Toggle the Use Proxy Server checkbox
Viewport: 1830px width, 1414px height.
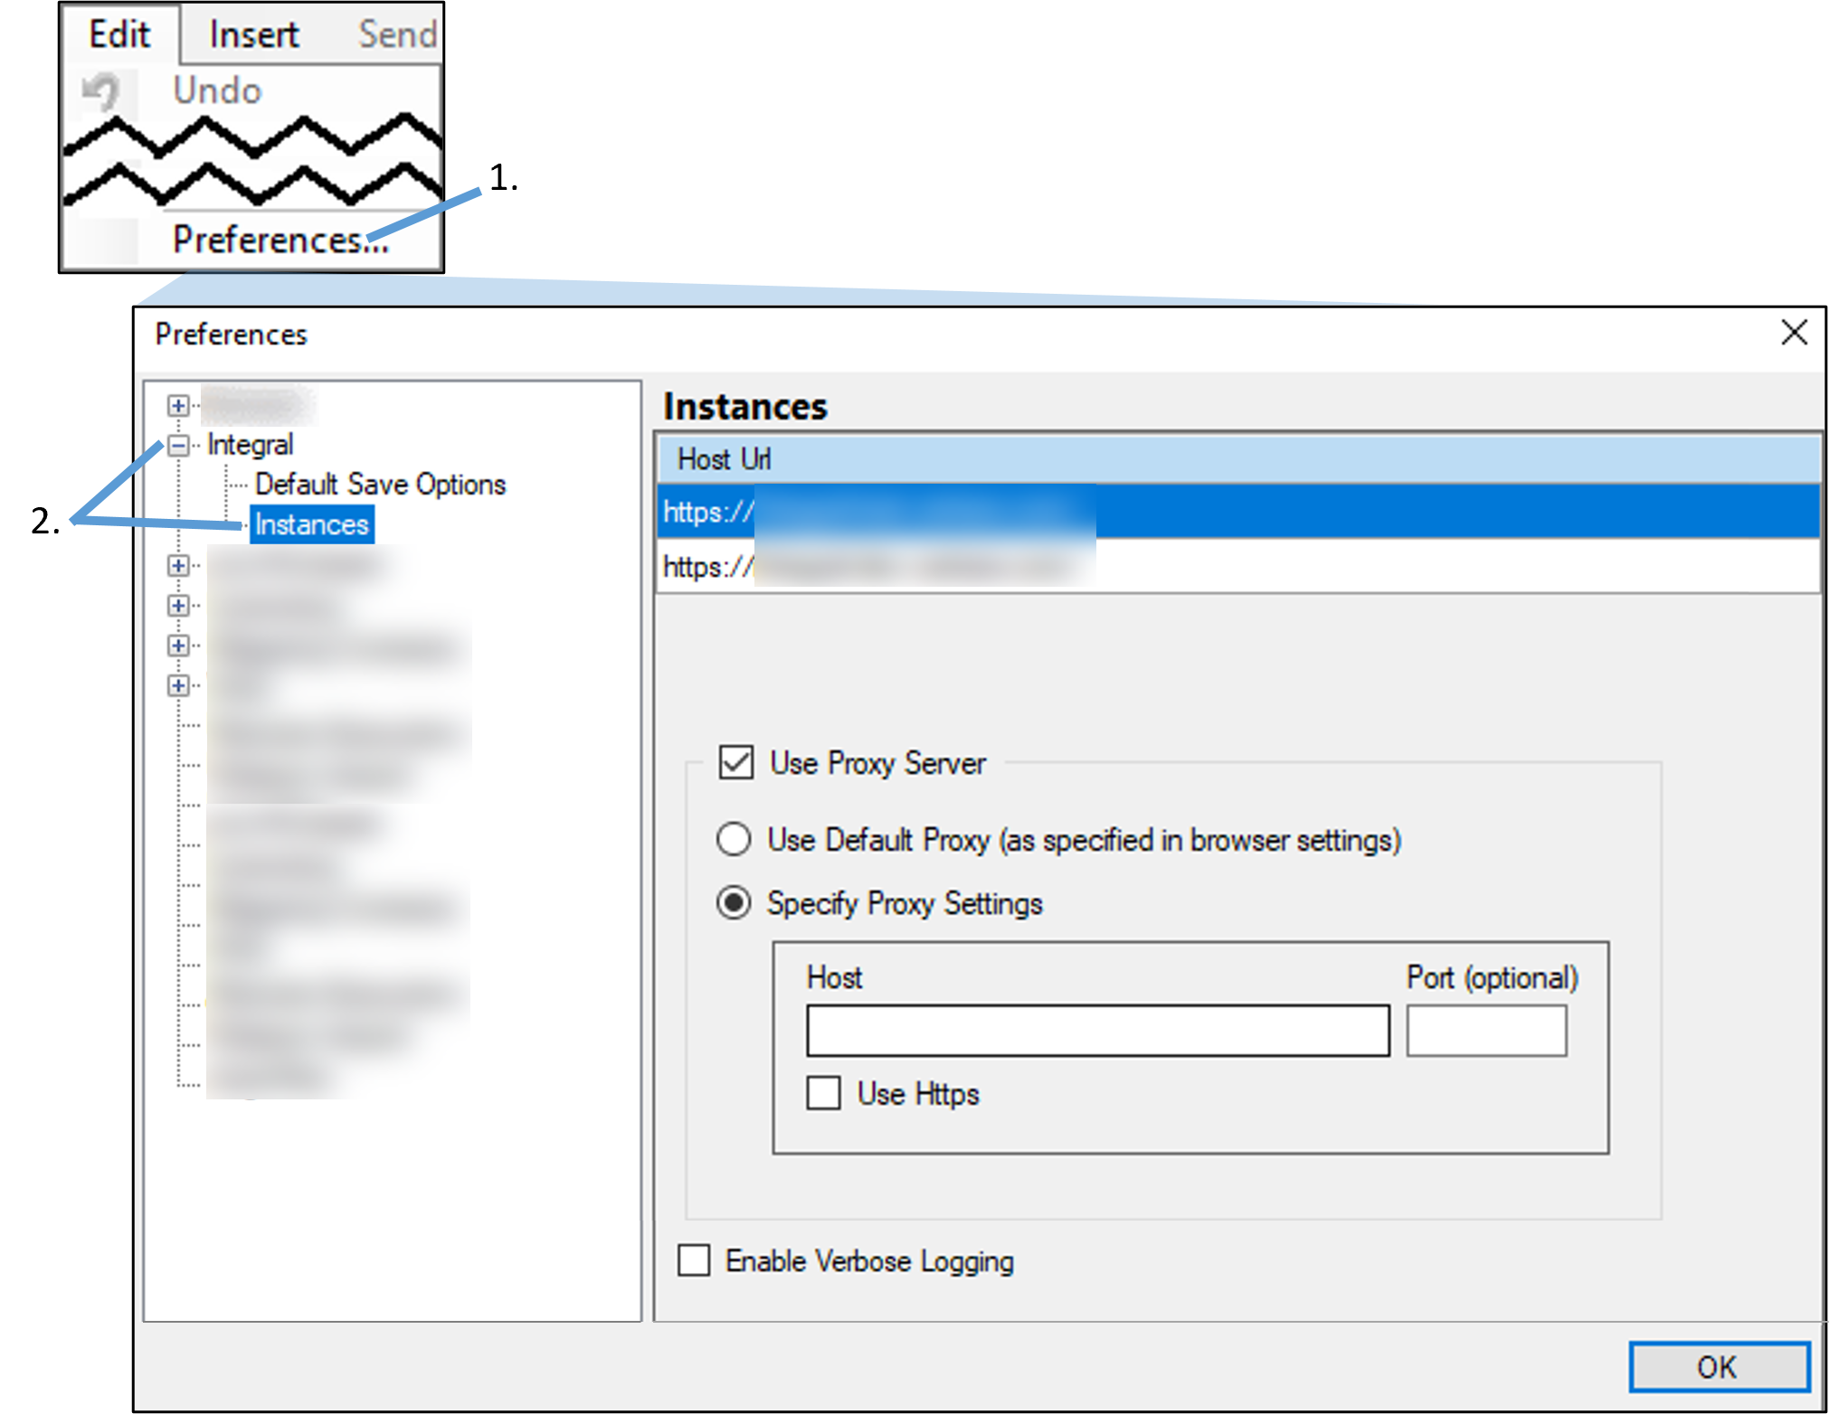click(x=735, y=762)
